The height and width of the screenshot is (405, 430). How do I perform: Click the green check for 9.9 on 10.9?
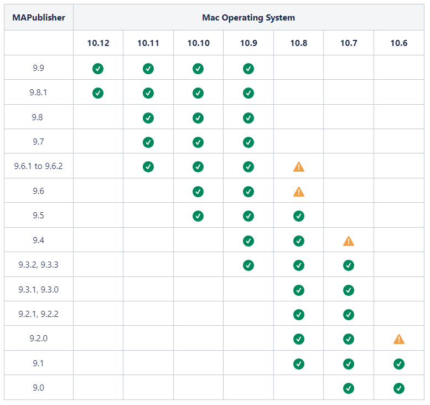(x=248, y=69)
